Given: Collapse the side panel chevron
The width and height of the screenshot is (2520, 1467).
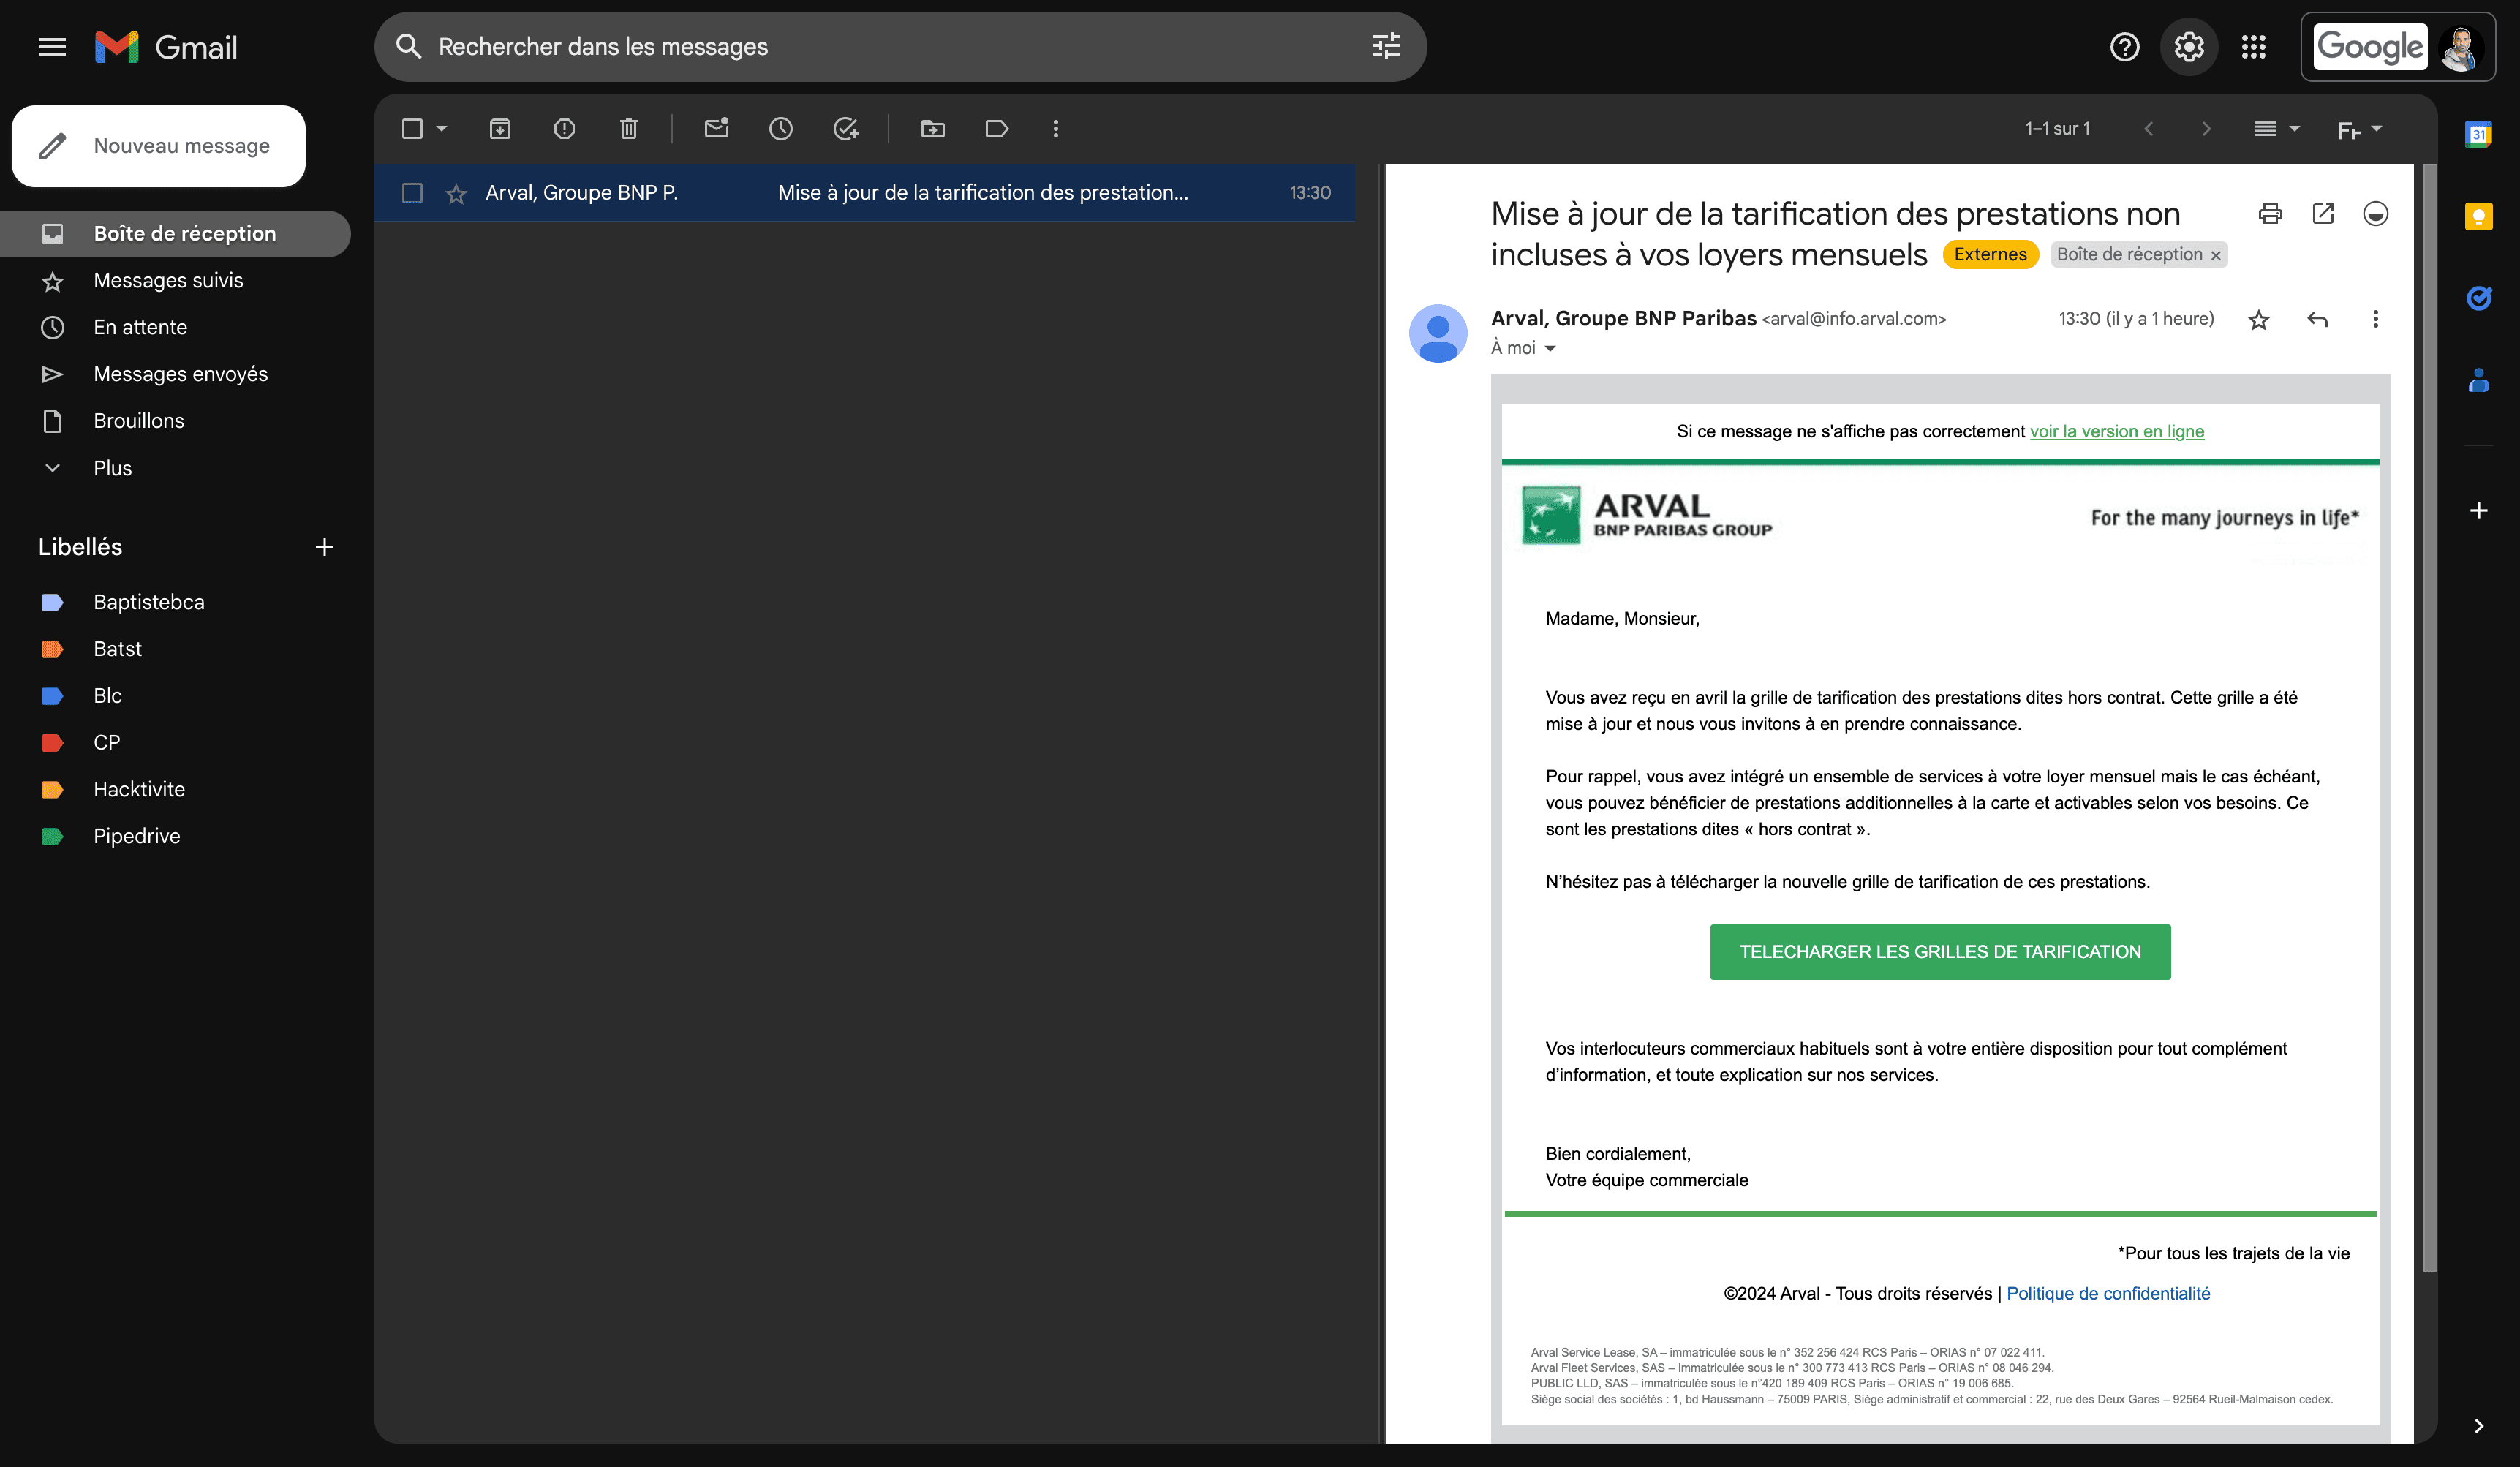Looking at the screenshot, I should 2478,1425.
